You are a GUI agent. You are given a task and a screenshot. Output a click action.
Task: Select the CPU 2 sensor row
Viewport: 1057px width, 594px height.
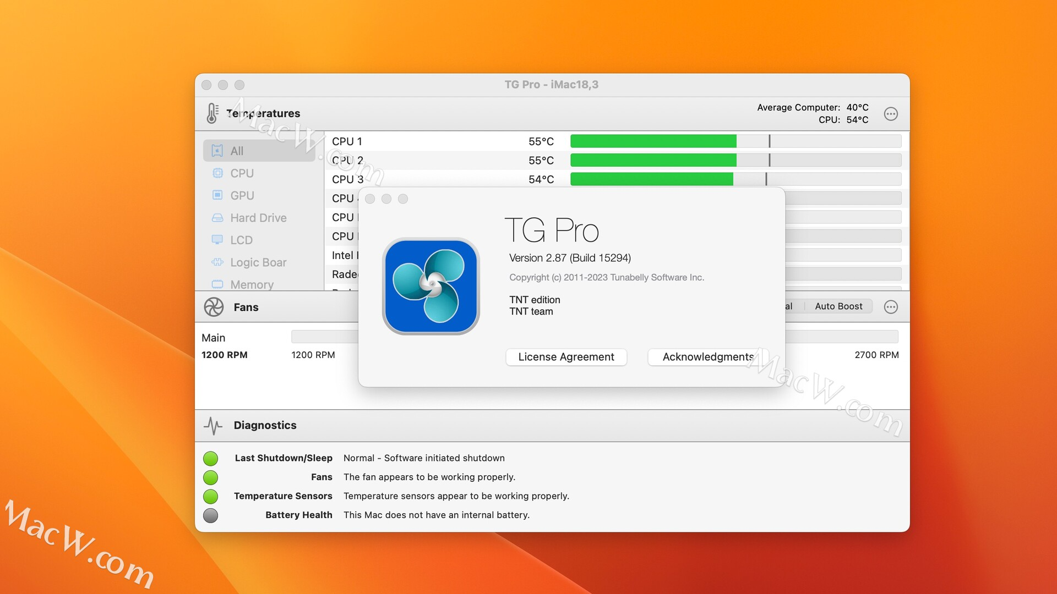tap(617, 161)
